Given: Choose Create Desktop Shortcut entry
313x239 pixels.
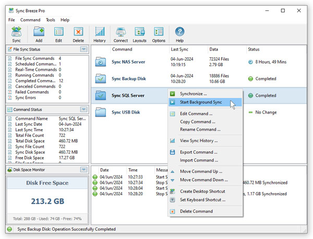Looking at the screenshot, I should [x=205, y=191].
